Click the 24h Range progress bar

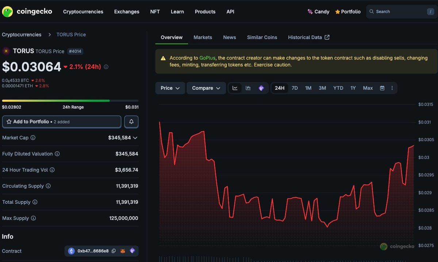[70, 101]
